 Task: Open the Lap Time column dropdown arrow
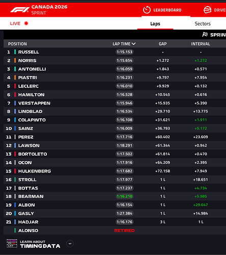134,44
